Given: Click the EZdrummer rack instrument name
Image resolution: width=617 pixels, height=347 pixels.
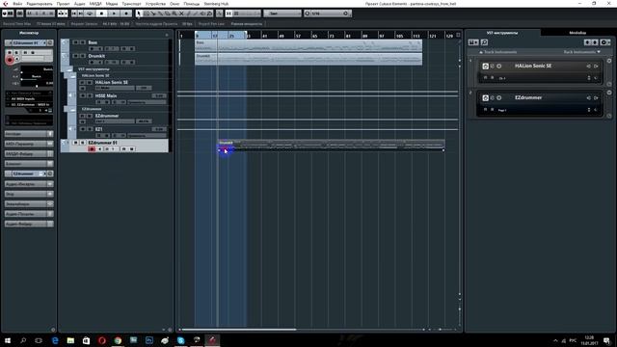Looking at the screenshot, I should [528, 97].
